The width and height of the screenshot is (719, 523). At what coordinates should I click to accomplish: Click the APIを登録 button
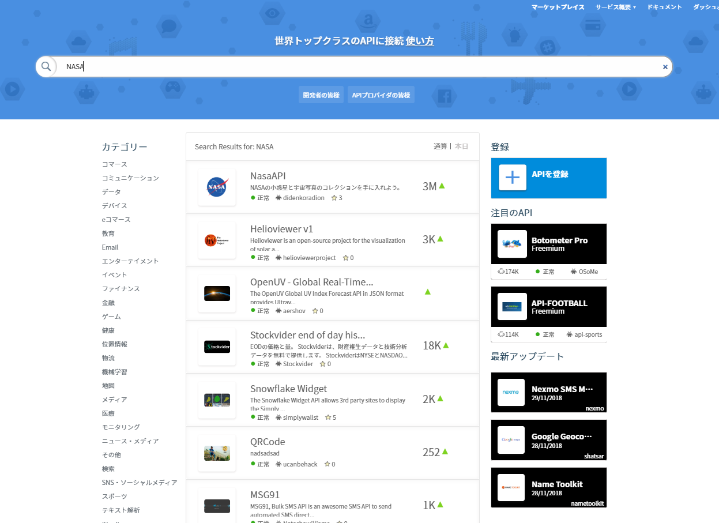tap(549, 178)
